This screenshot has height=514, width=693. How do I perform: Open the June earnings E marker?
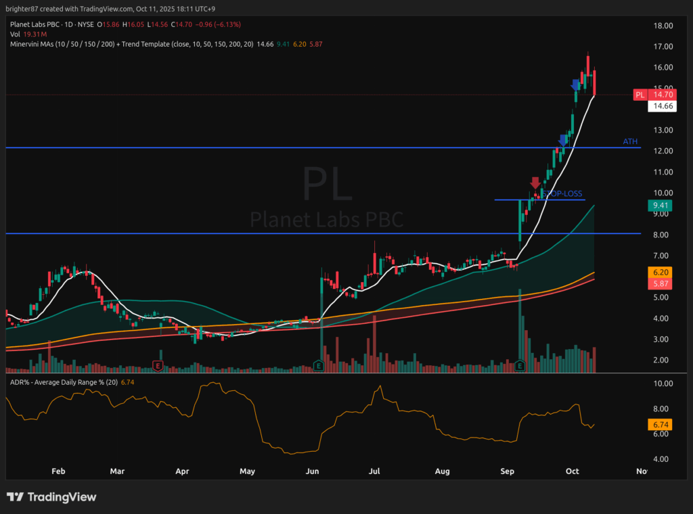click(318, 366)
